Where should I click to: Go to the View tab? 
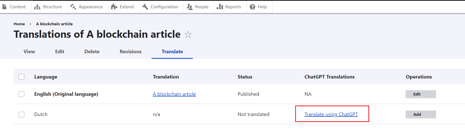(x=29, y=51)
